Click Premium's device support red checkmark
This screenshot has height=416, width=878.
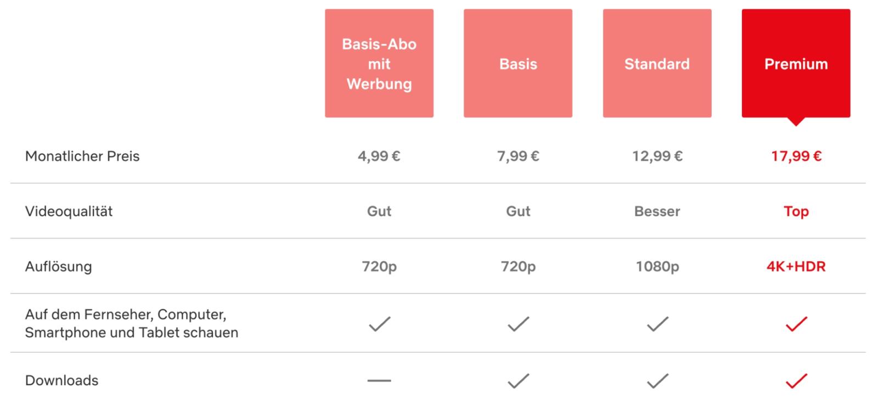click(796, 324)
